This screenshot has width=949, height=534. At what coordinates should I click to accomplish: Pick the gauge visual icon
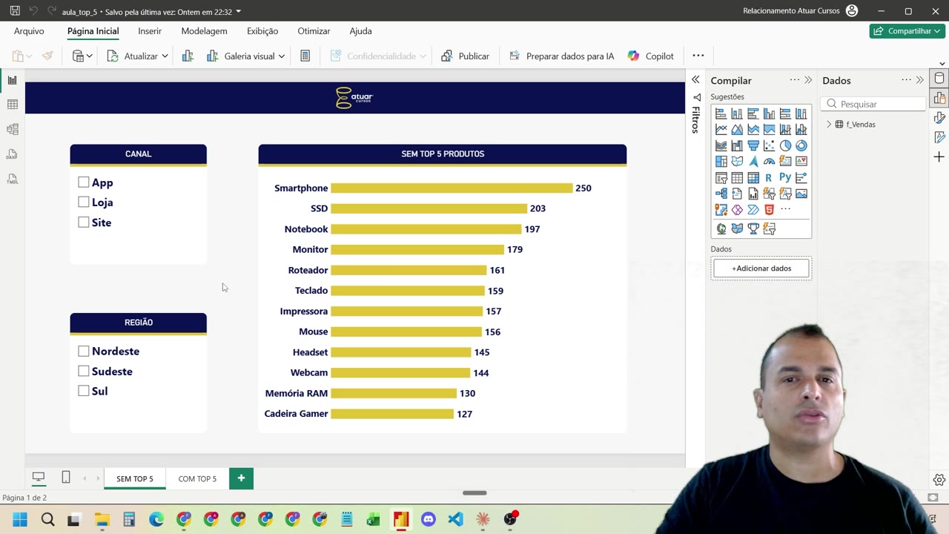pyautogui.click(x=769, y=162)
